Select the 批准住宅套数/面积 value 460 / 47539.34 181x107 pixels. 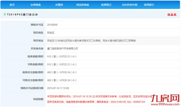click(62, 72)
